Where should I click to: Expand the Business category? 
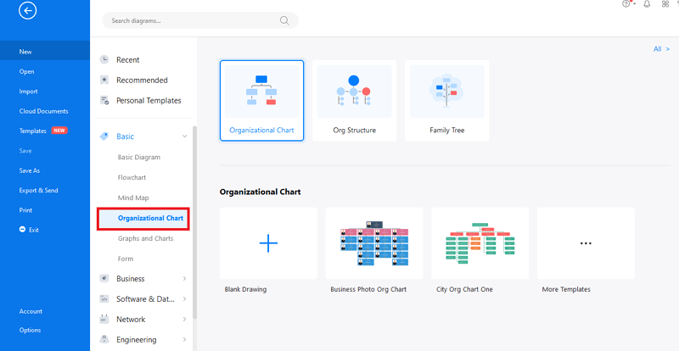[143, 279]
